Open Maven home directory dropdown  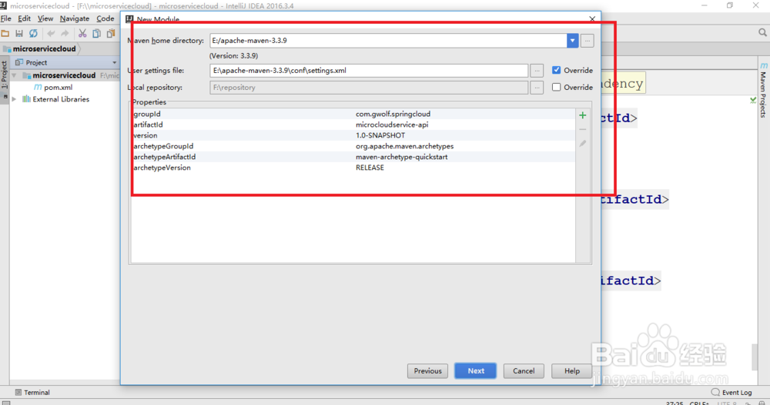[573, 41]
